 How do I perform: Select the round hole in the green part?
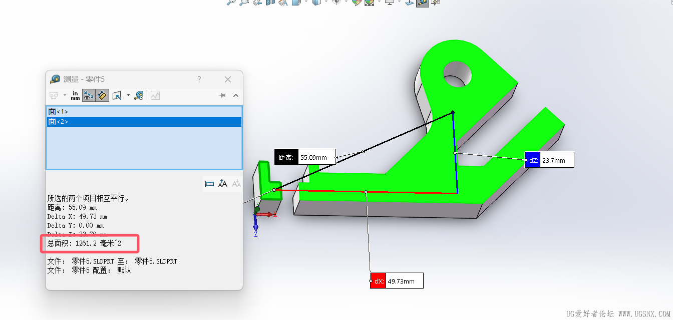tap(457, 74)
